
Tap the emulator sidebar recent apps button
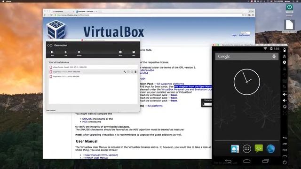coord(285,144)
